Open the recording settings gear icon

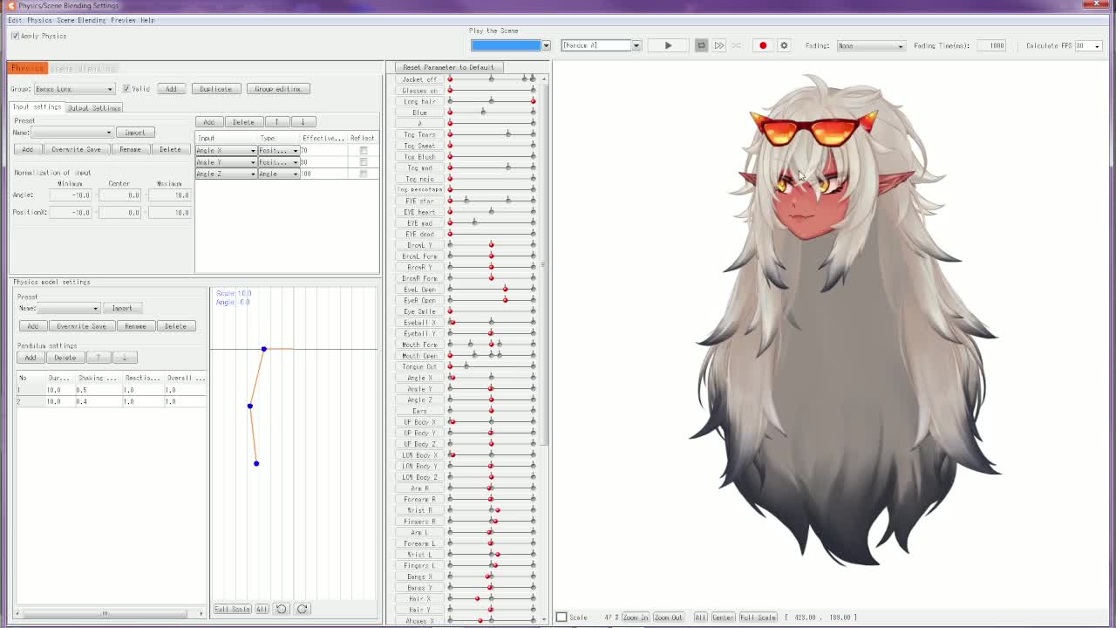[x=784, y=45]
